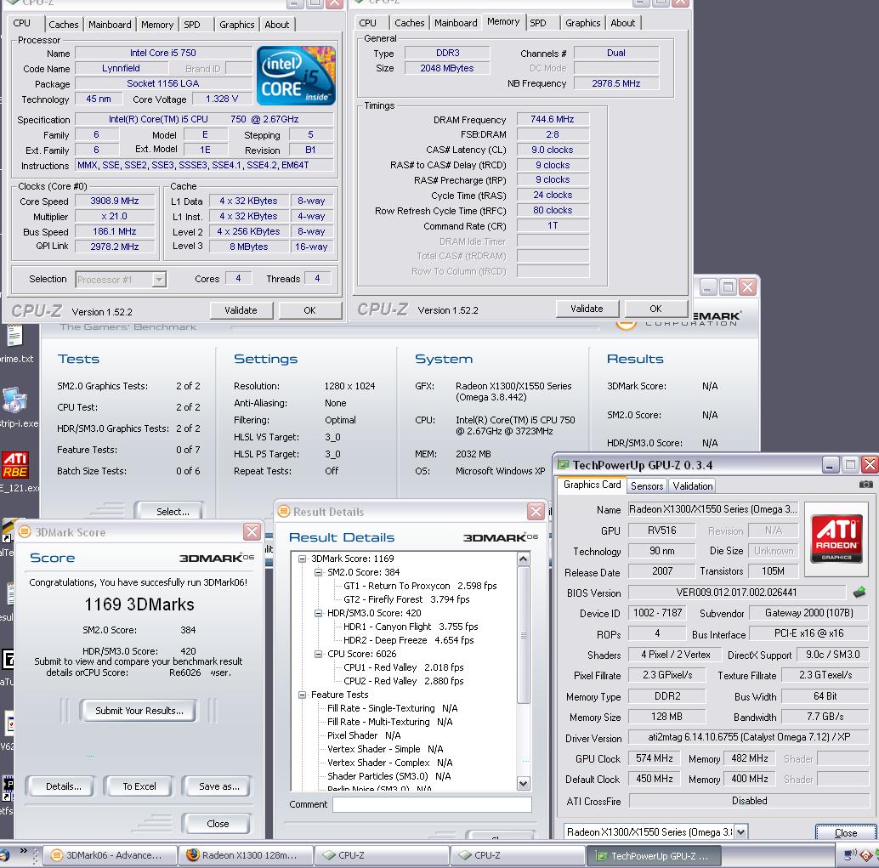Viewport: 879px width, 868px height.
Task: Select Fill Rate - Single-Texturing row
Action: (393, 708)
